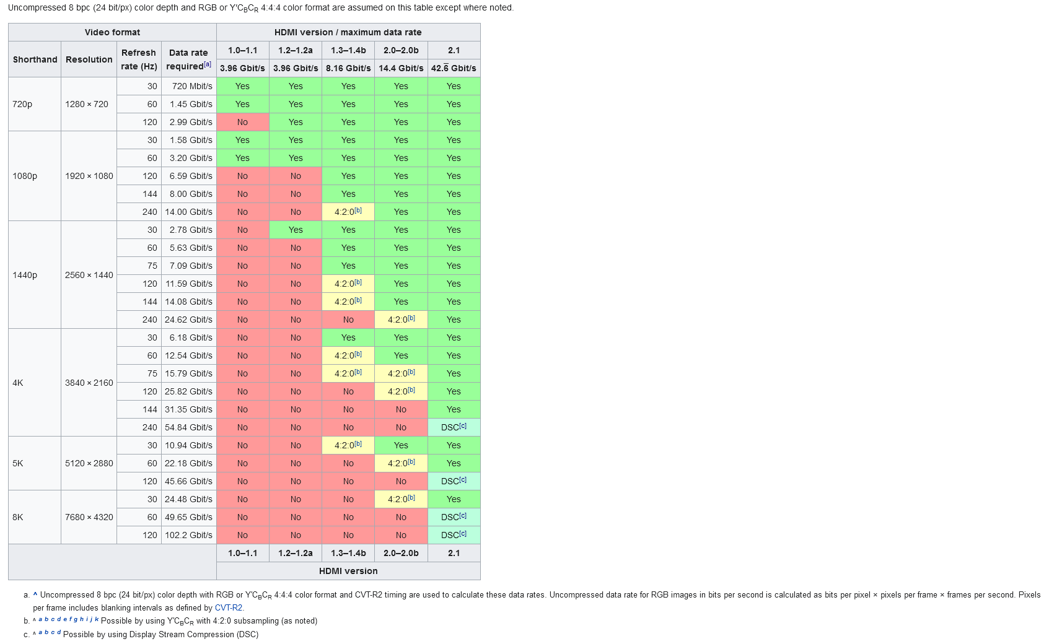Open the CVT-R2 link in footnote a
Image resolution: width=1049 pixels, height=644 pixels.
(228, 608)
